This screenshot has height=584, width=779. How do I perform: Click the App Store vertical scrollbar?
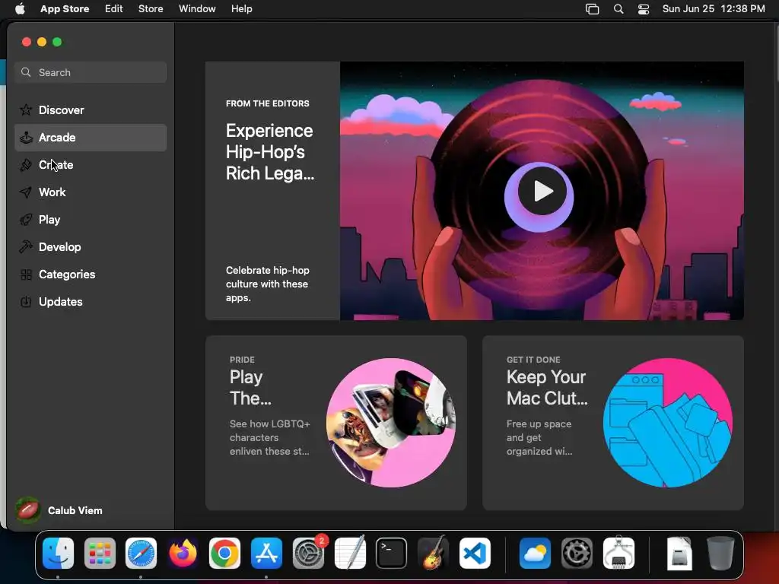777,55
